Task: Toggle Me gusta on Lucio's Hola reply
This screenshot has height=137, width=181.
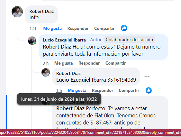Action: tap(63, 63)
